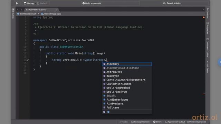Viewport: 221px width, 124px height.
Task: Open the Document Outline side pad
Action: pos(208,48)
